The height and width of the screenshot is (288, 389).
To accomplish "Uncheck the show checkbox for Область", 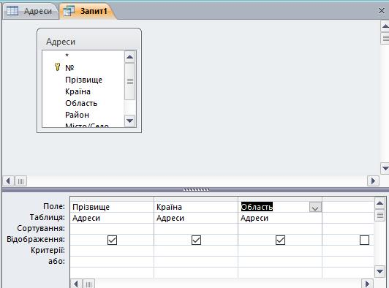I will pos(280,240).
